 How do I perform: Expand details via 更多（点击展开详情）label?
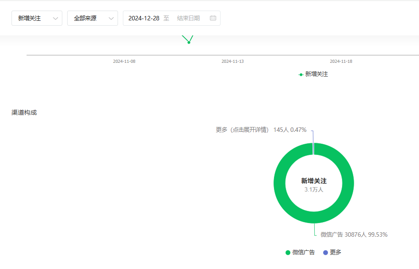[x=242, y=130]
